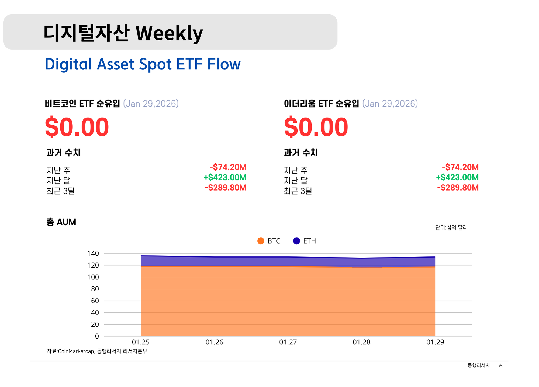This screenshot has height=387, width=539.
Task: Click the 단위:십억 달러 unit note
Action: [x=451, y=227]
